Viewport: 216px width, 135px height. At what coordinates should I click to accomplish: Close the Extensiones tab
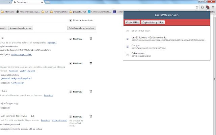(42, 2)
